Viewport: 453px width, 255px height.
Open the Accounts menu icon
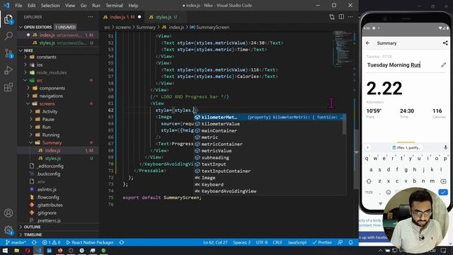pos(8,213)
